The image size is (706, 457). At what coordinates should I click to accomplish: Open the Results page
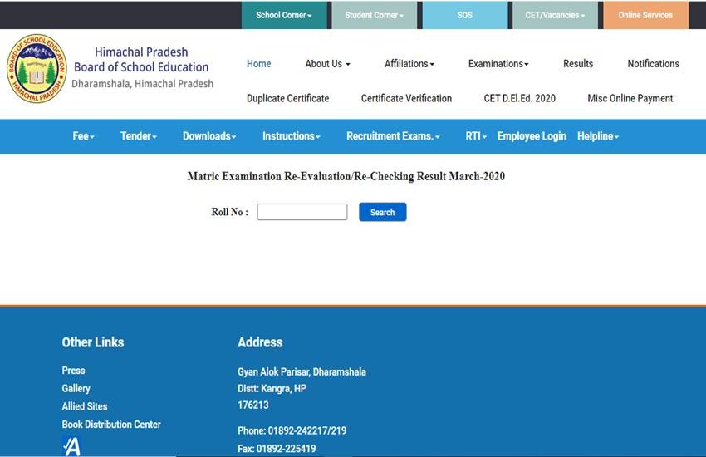click(x=578, y=64)
